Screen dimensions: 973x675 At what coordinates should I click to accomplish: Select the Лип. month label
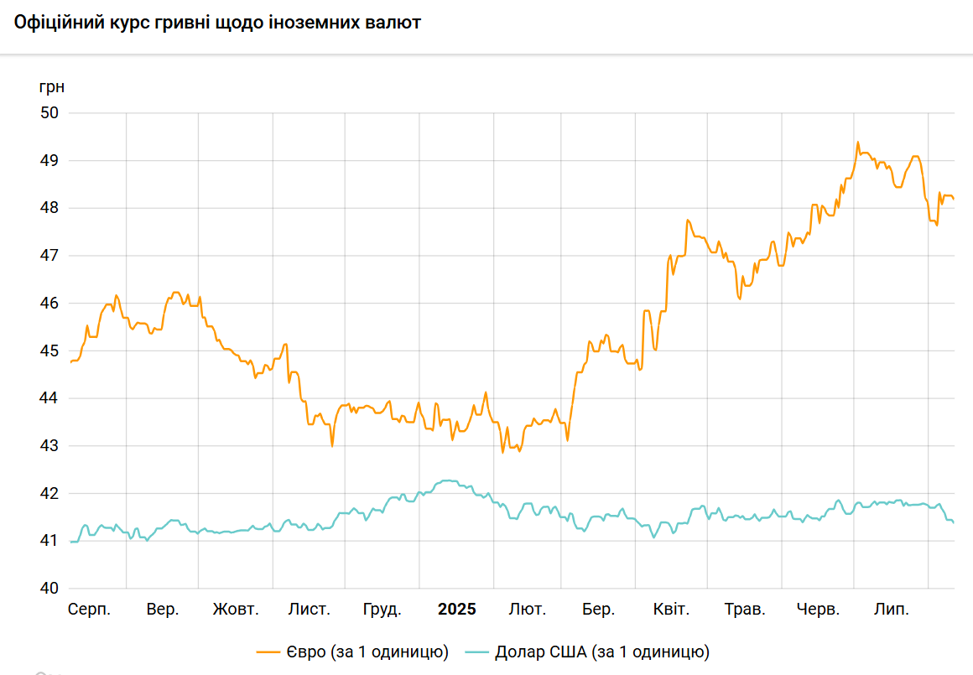[x=891, y=610]
